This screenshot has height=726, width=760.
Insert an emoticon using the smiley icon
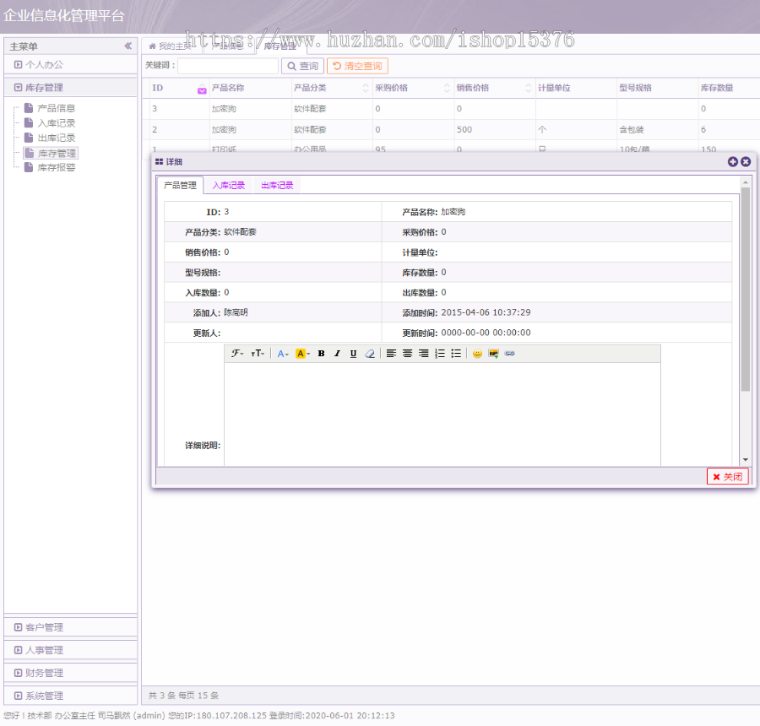point(478,354)
